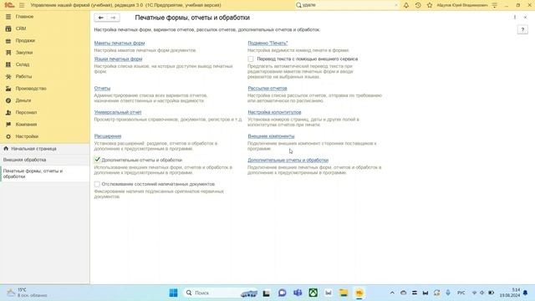Click the taskbar Поиск search box
Image resolution: width=535 pixels, height=301 pixels.
tap(221, 293)
